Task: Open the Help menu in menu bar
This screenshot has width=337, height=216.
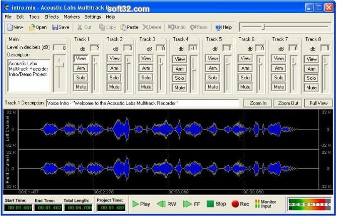Action: coord(110,17)
